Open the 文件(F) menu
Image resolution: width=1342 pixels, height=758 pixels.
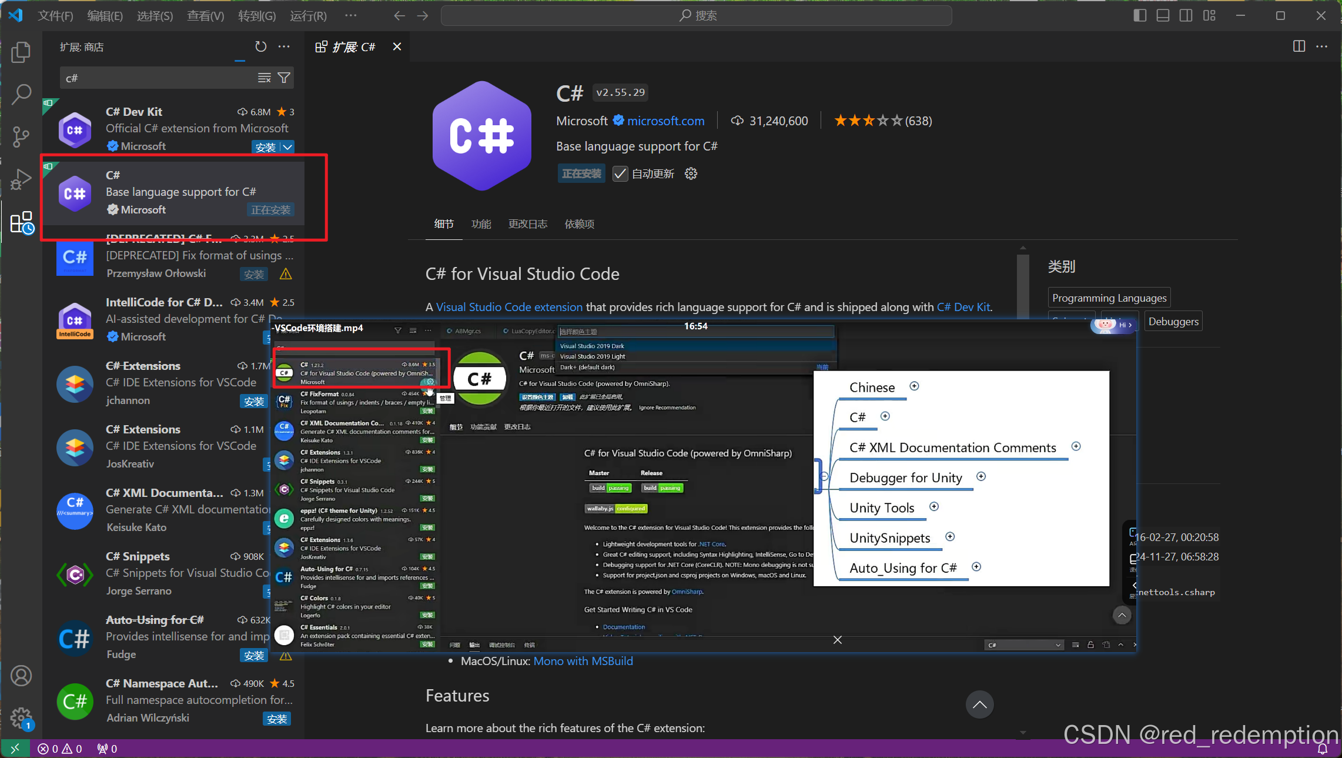click(x=55, y=16)
